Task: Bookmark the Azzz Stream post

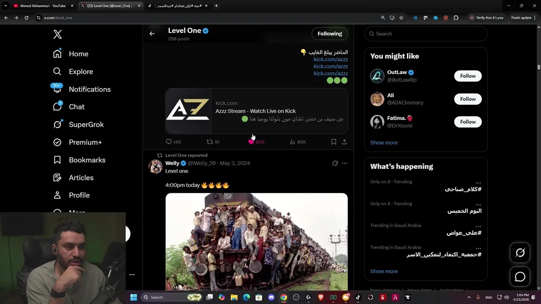Action: 333,142
